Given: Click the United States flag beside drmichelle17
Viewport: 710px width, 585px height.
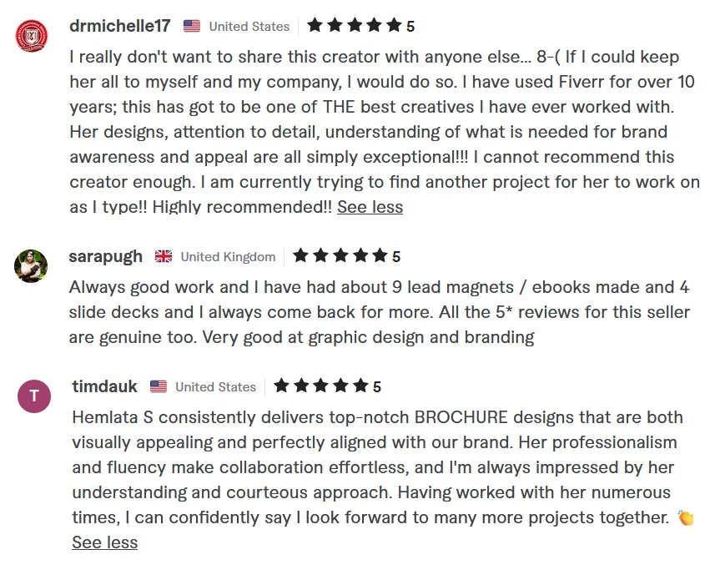Looking at the screenshot, I should [x=192, y=26].
